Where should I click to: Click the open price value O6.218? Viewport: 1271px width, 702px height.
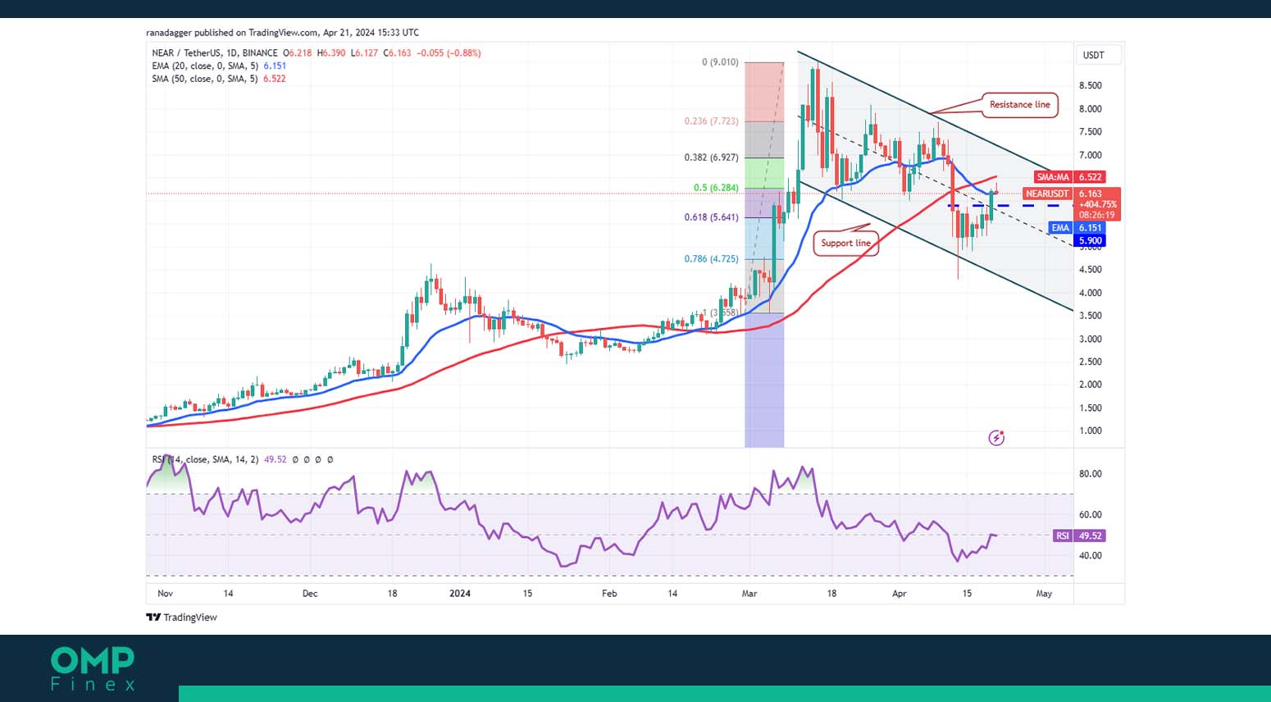tap(298, 53)
